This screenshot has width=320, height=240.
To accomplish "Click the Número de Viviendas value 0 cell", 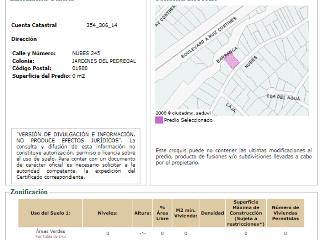I will point(285,234).
